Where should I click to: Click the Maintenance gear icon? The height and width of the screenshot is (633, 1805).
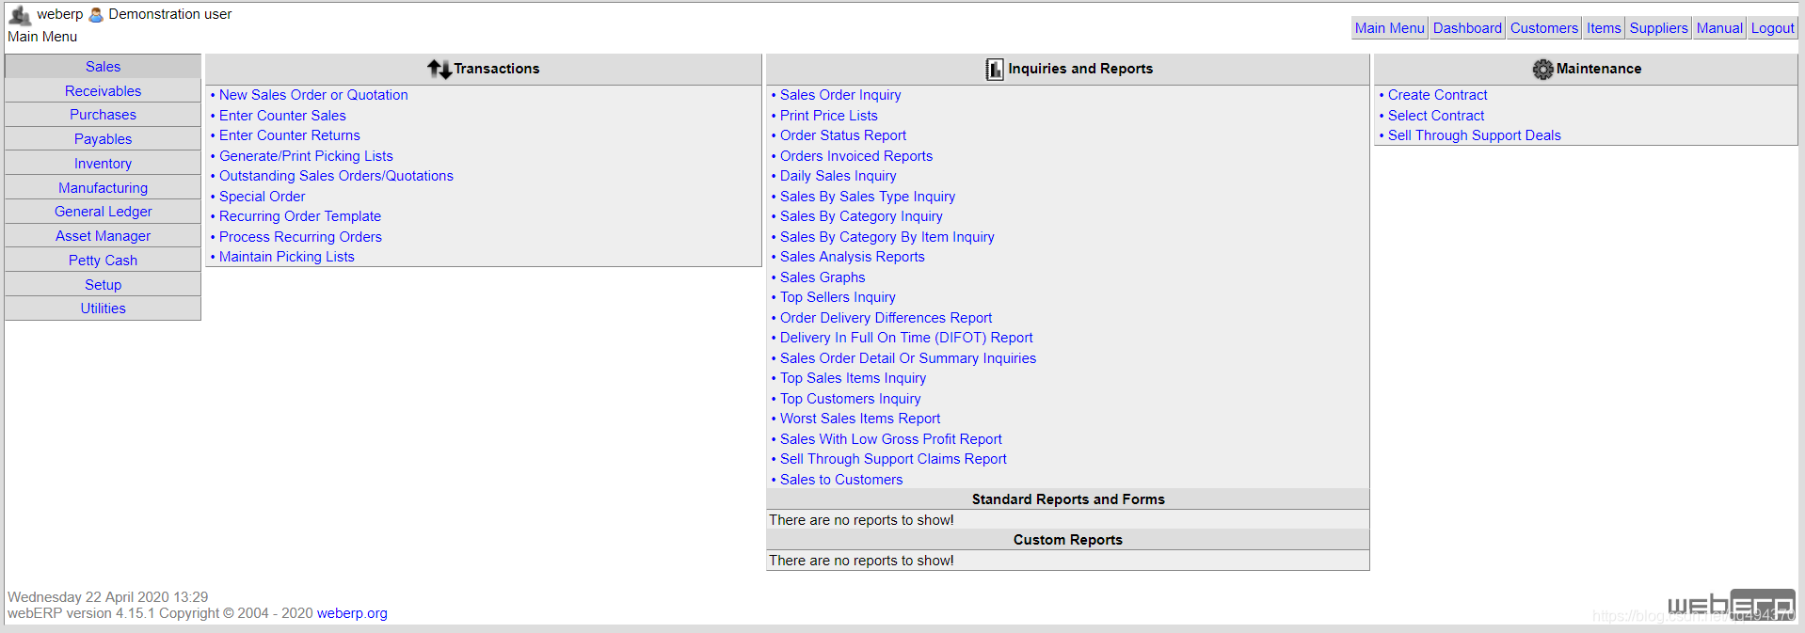[x=1543, y=69]
